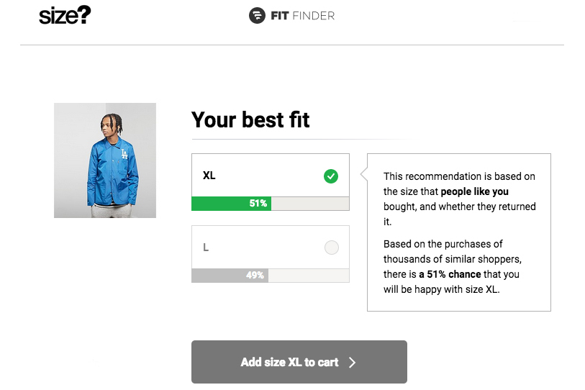
Task: Click the bold 'people like you' text
Action: pyautogui.click(x=474, y=191)
